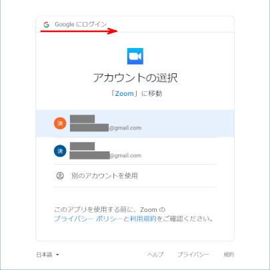Image resolution: width=270 pixels, height=270 pixels.
Task: Click the language dropdown arrow
Action: (x=57, y=255)
